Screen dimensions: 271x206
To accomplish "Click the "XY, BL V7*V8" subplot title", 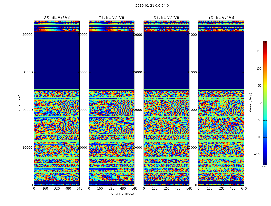I will pyautogui.click(x=166, y=18).
